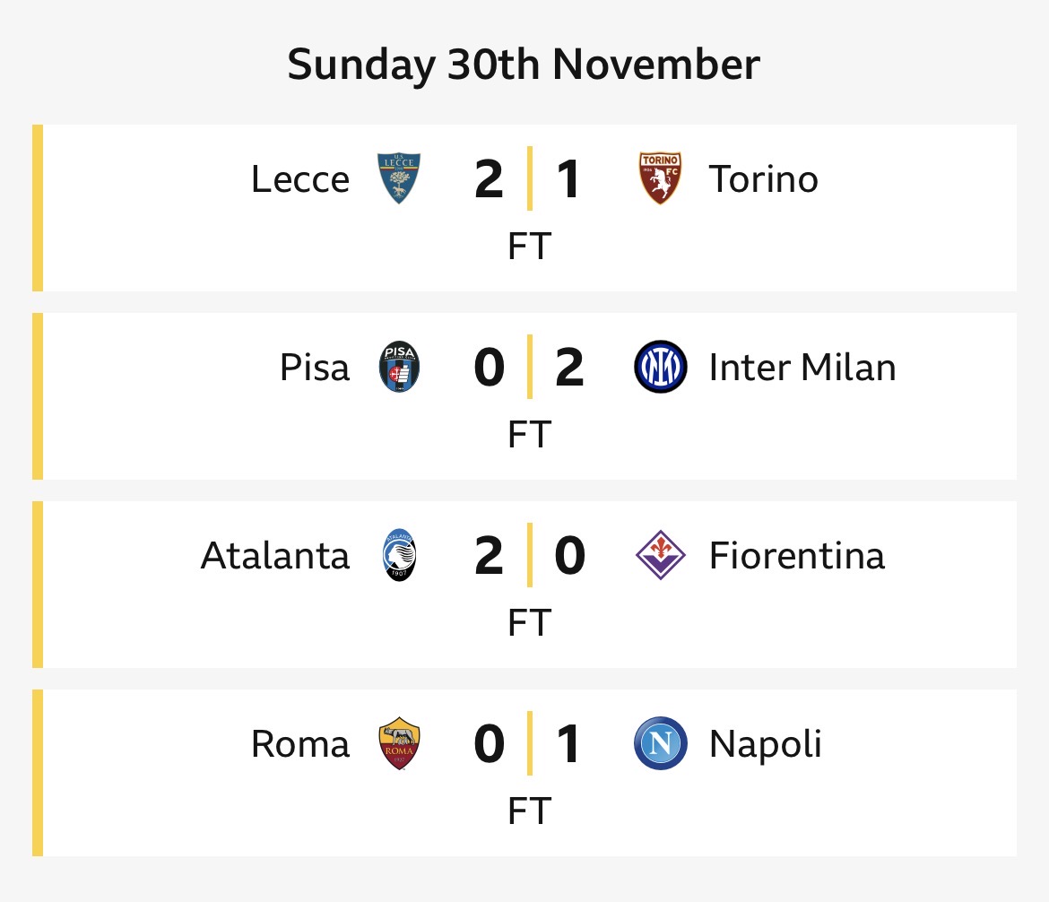Screen dimensions: 1049x902
Task: Open the Napoli team name link
Action: [x=765, y=744]
